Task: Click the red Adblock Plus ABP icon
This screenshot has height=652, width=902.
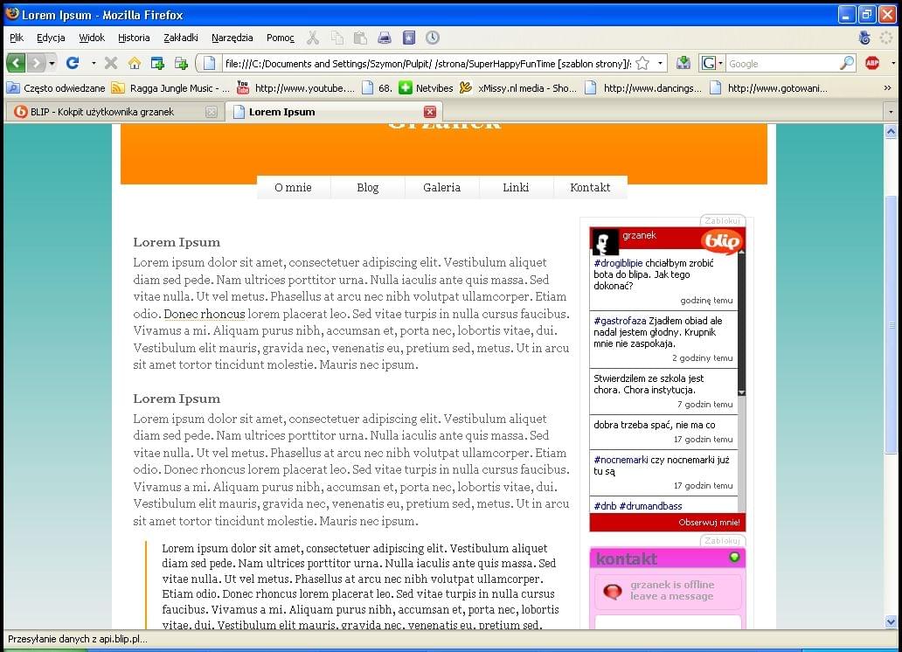Action: pos(872,63)
